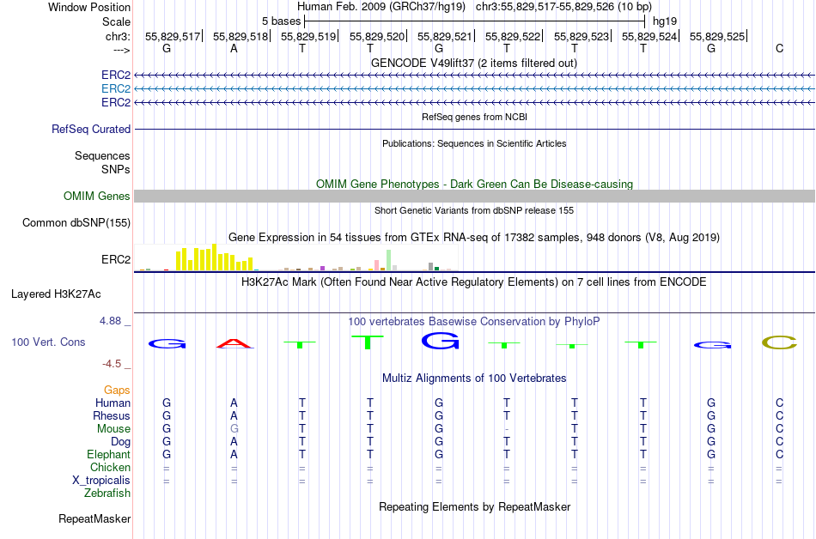Click the 100 Vert. Cons track label
The height and width of the screenshot is (539, 816).
[x=48, y=342]
